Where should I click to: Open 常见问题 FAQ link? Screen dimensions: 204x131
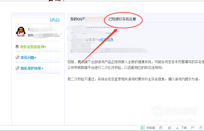pos(28,57)
